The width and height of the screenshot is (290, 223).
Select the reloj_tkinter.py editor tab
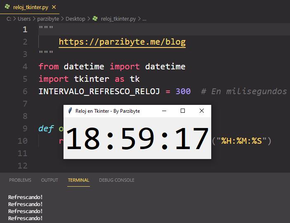(x=30, y=7)
